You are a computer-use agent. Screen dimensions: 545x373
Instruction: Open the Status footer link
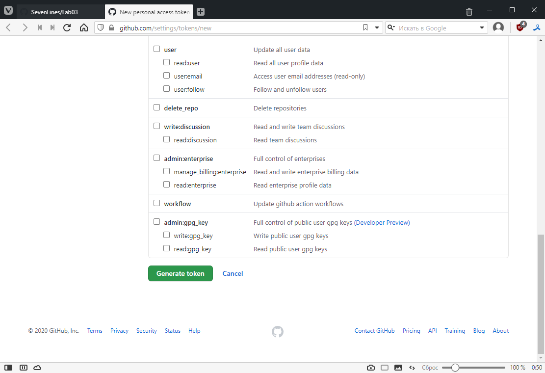point(172,331)
